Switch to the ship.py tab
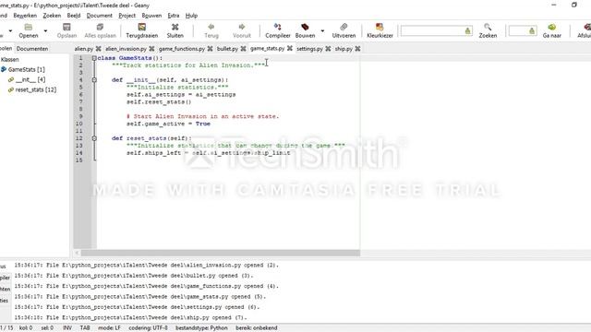This screenshot has height=332, width=591. (x=344, y=49)
